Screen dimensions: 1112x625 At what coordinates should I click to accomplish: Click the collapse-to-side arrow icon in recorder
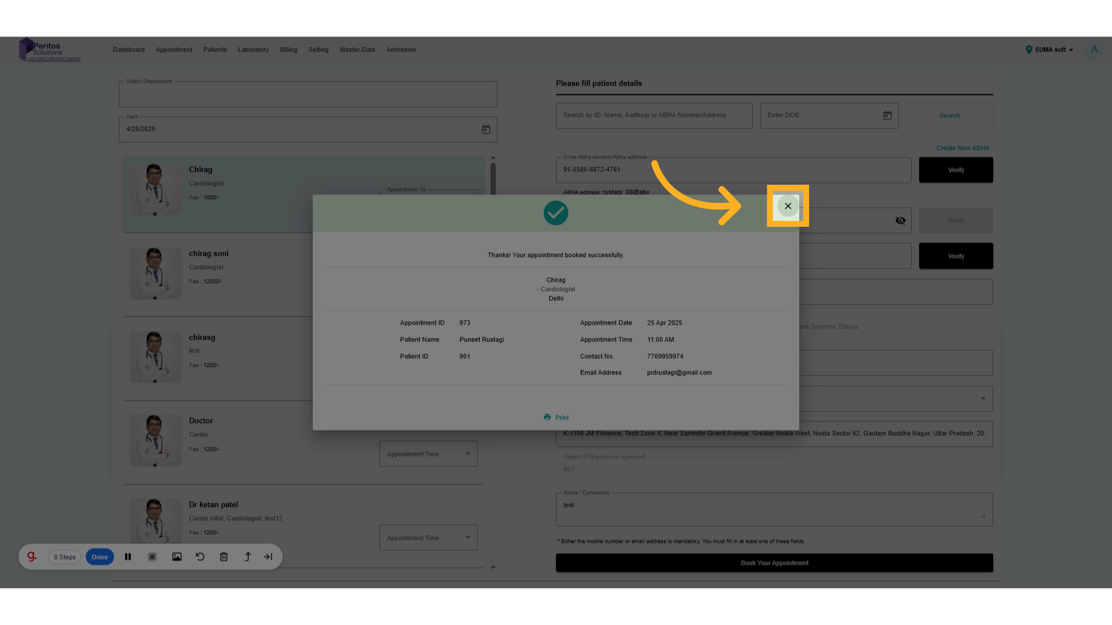pos(268,557)
